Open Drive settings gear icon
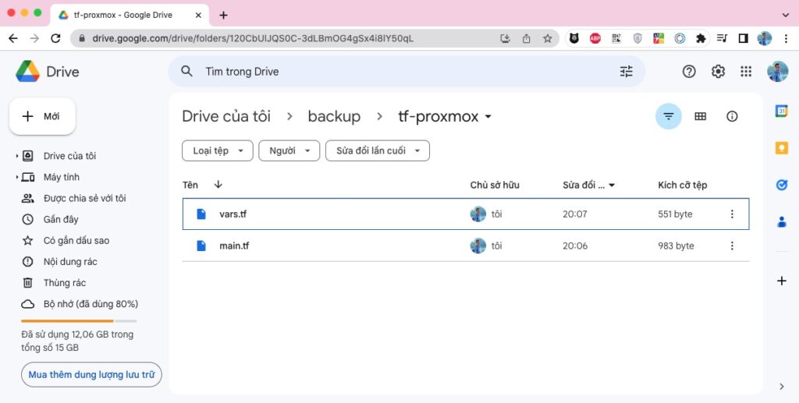The height and width of the screenshot is (403, 799). tap(718, 72)
